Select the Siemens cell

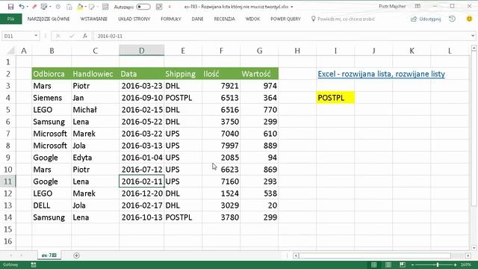[x=52, y=98]
